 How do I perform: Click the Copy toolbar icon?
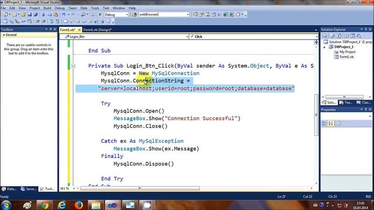[x=50, y=15]
